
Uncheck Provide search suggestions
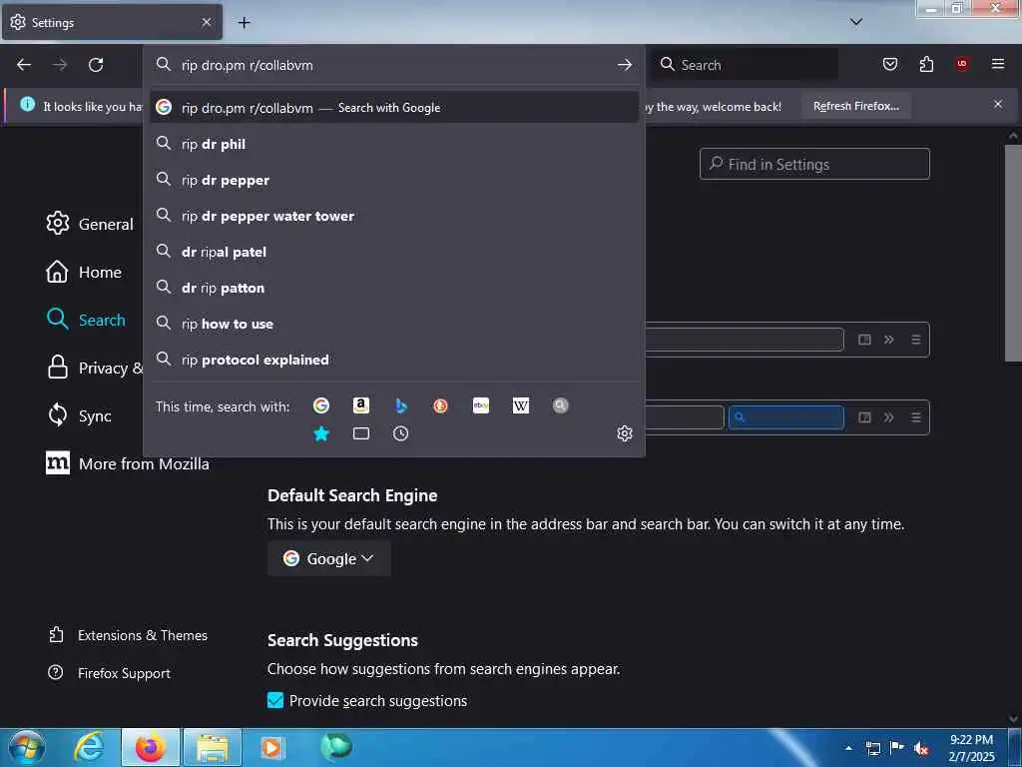(x=275, y=700)
